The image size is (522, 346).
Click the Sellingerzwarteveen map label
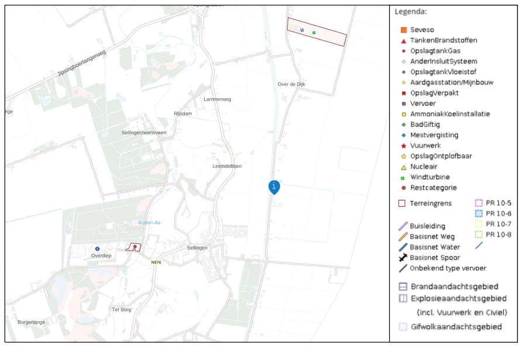[x=144, y=133]
